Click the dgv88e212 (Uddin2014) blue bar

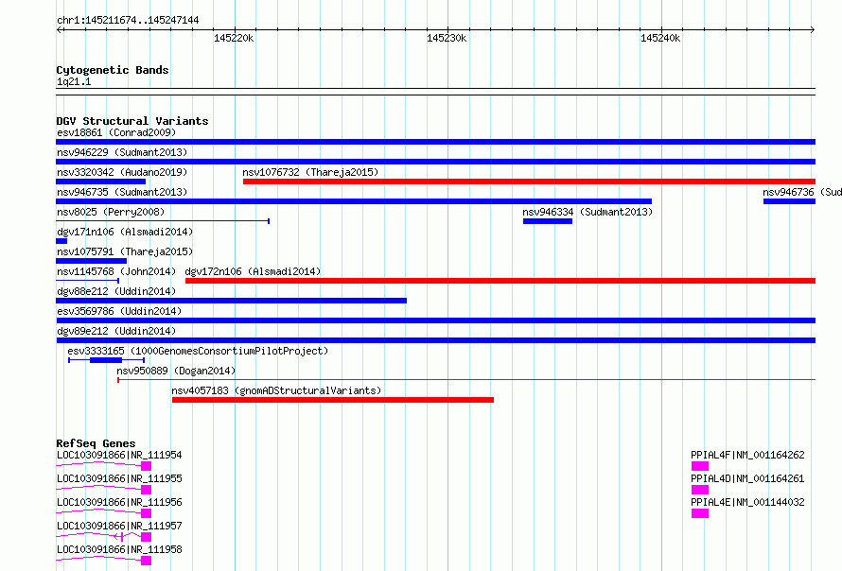[x=232, y=301]
